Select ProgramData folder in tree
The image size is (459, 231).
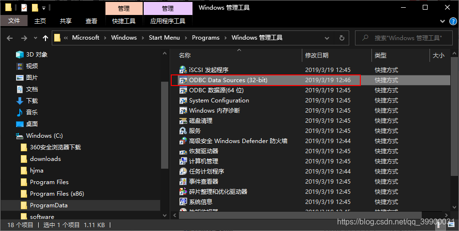pos(80,205)
